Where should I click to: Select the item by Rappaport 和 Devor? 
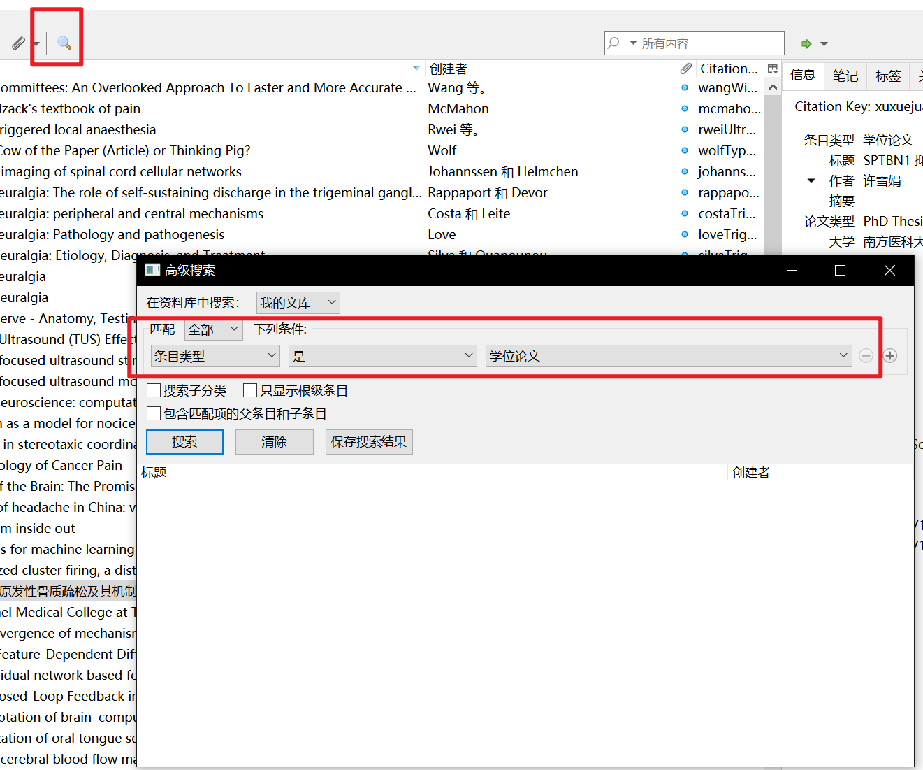pyautogui.click(x=488, y=192)
